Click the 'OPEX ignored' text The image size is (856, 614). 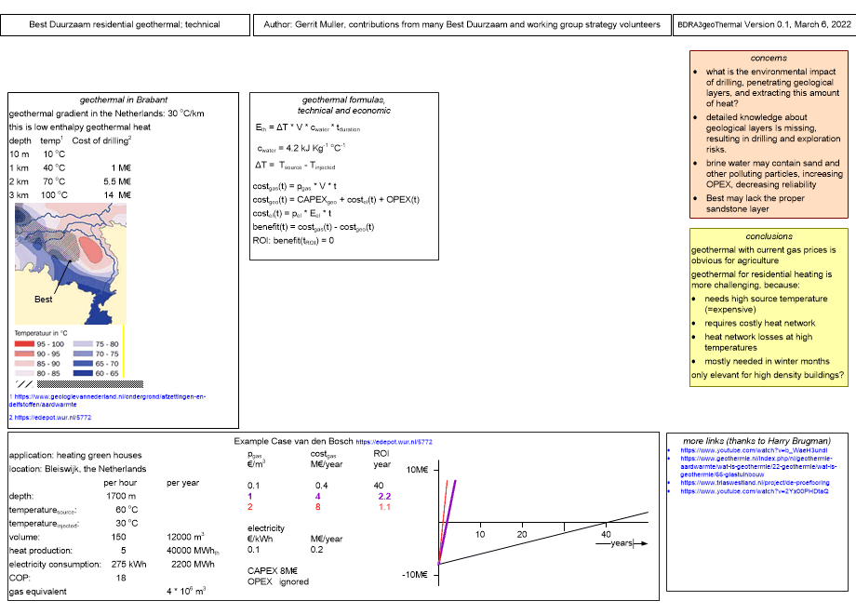click(x=278, y=581)
